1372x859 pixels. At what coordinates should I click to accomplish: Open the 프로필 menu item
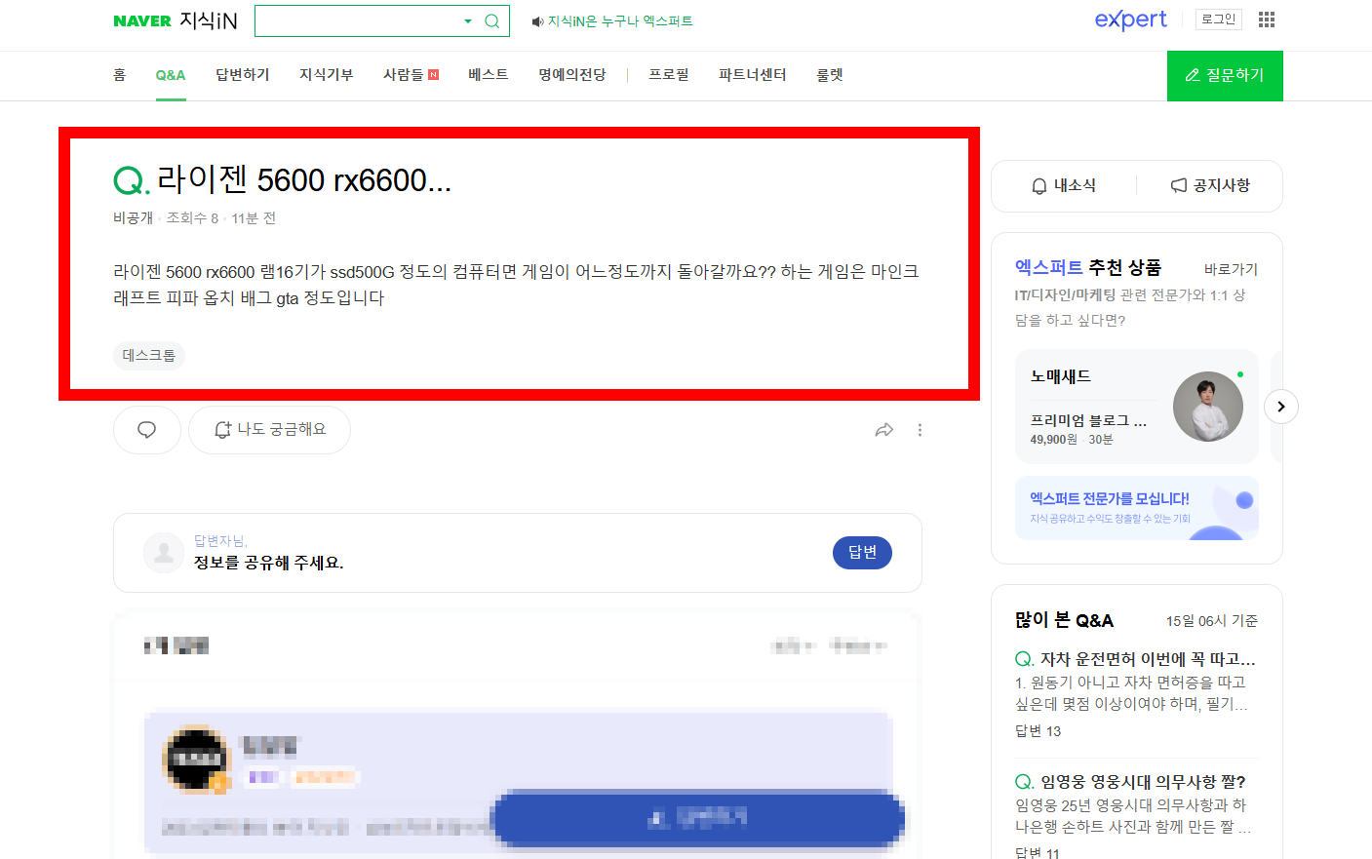click(669, 75)
